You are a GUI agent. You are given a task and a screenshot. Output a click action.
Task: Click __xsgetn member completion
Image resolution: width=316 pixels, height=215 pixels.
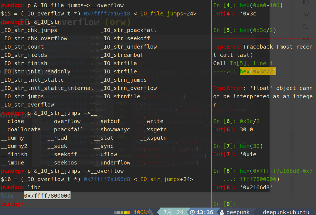(x=153, y=129)
